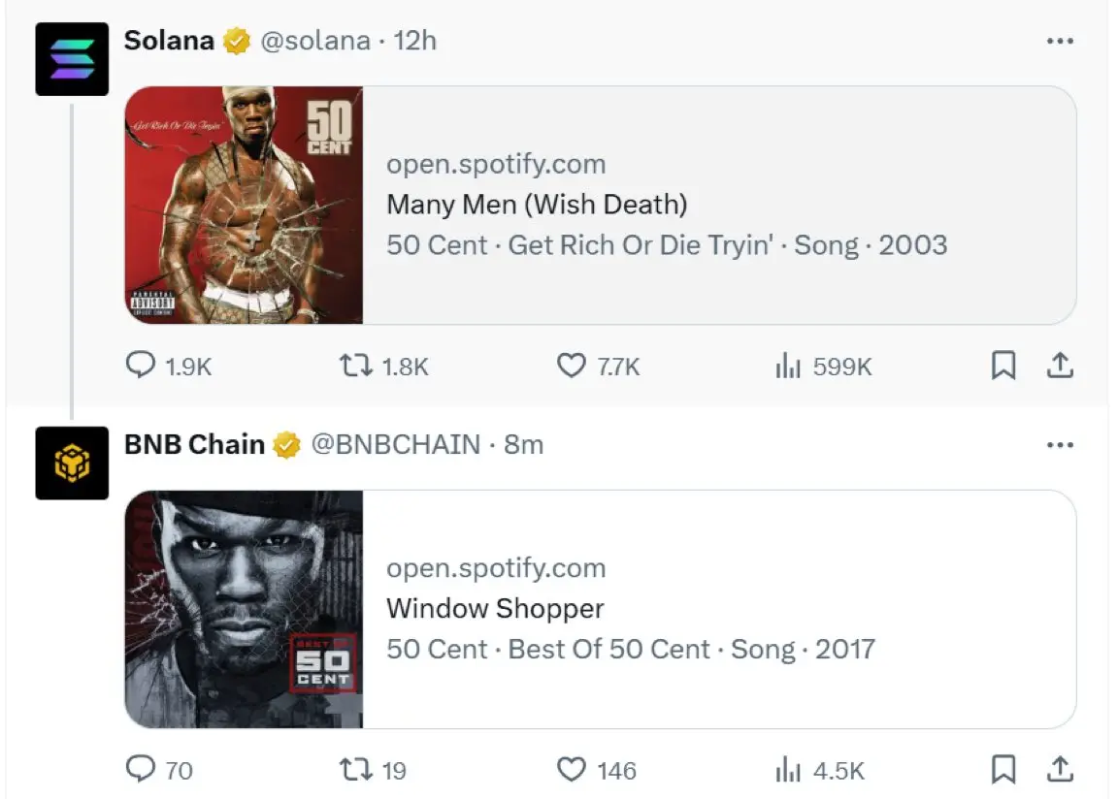This screenshot has width=1118, height=799.
Task: Reply to Solana's tweet
Action: [142, 366]
